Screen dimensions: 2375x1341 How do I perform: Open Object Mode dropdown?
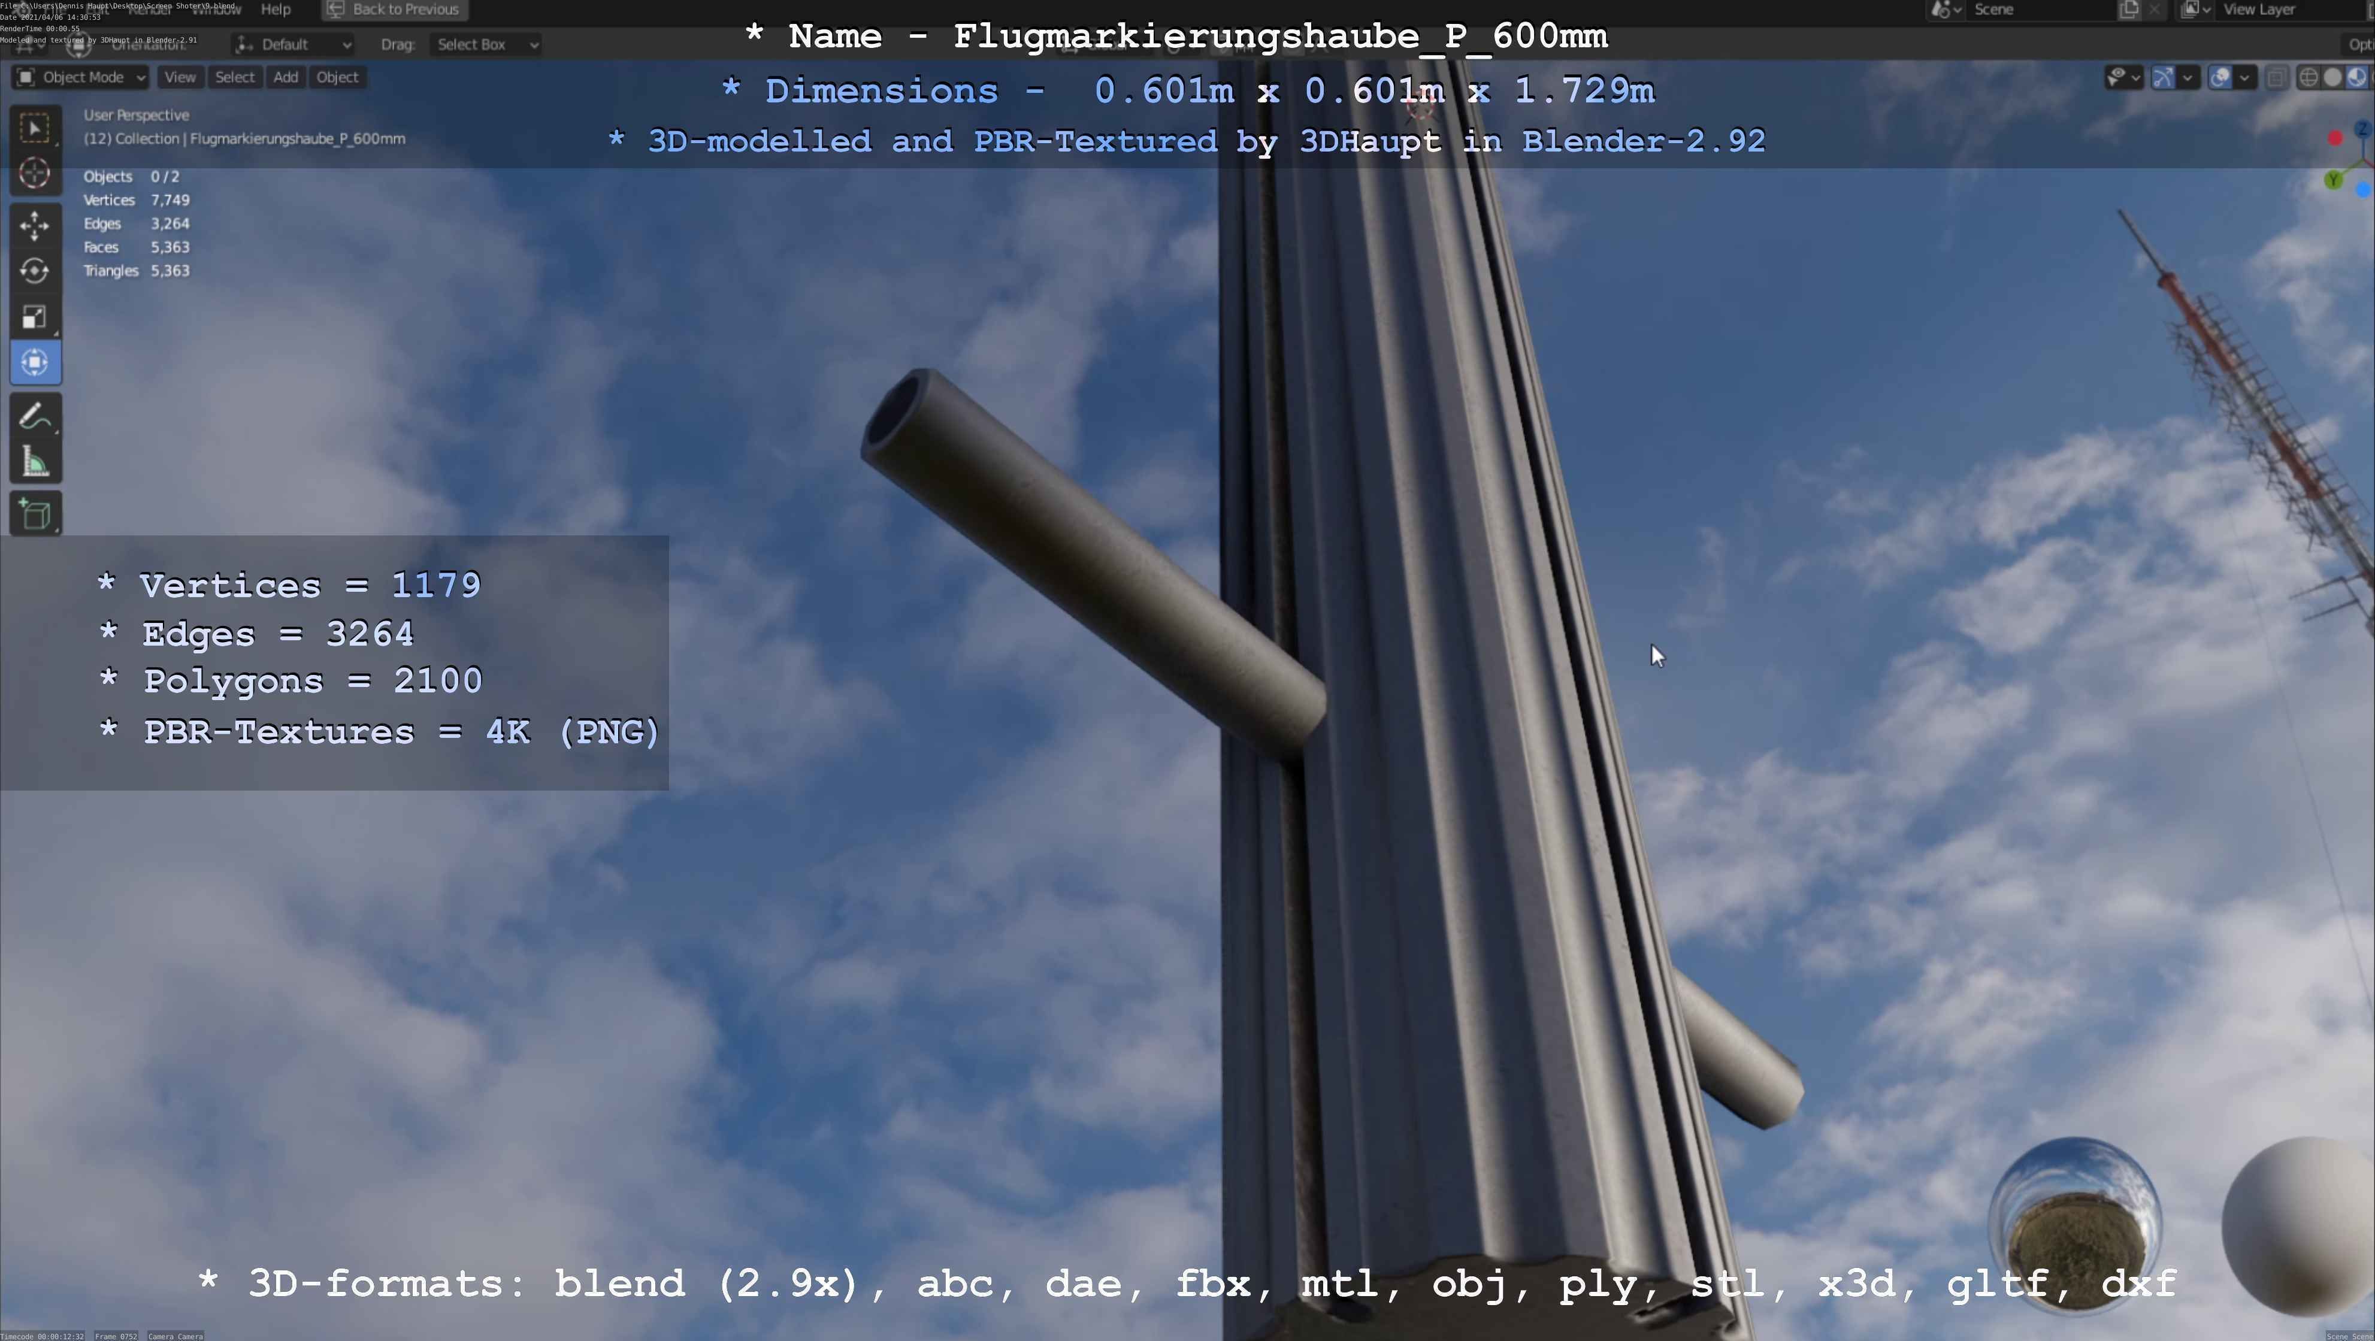tap(81, 77)
